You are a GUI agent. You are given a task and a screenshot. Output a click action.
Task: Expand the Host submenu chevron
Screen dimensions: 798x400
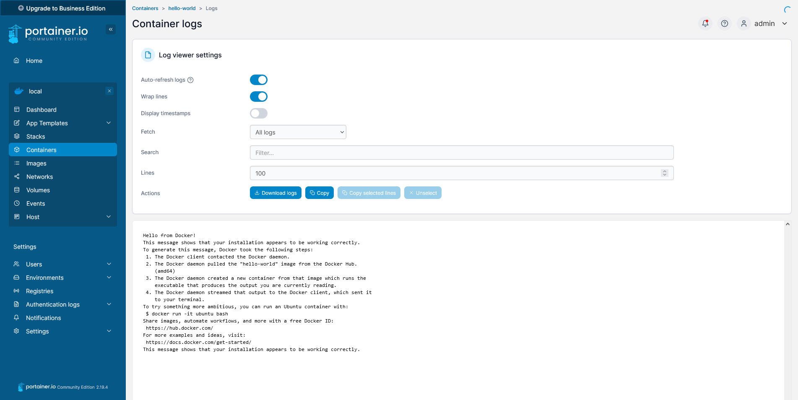coord(109,217)
